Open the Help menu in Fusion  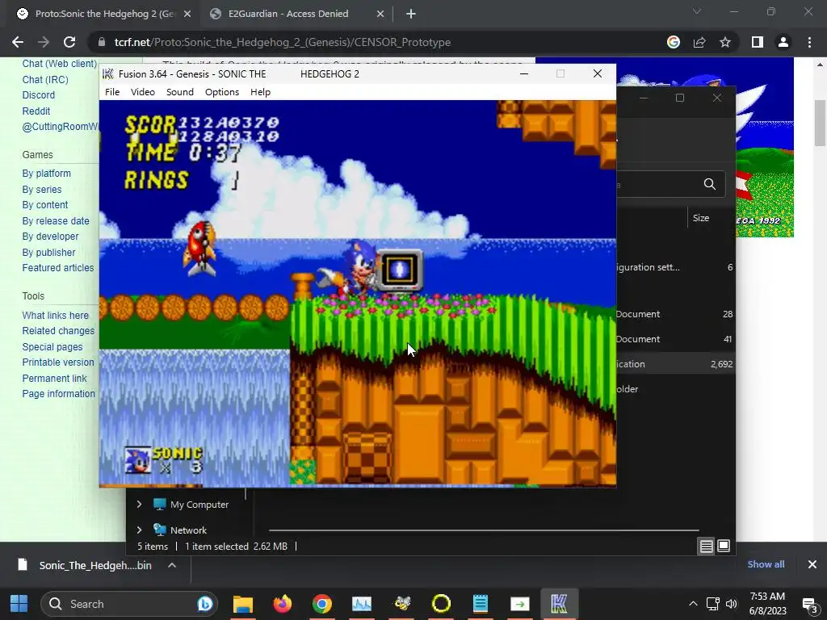260,92
